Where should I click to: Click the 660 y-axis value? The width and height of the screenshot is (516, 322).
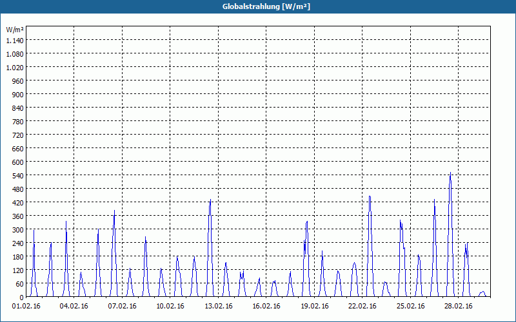(18, 149)
